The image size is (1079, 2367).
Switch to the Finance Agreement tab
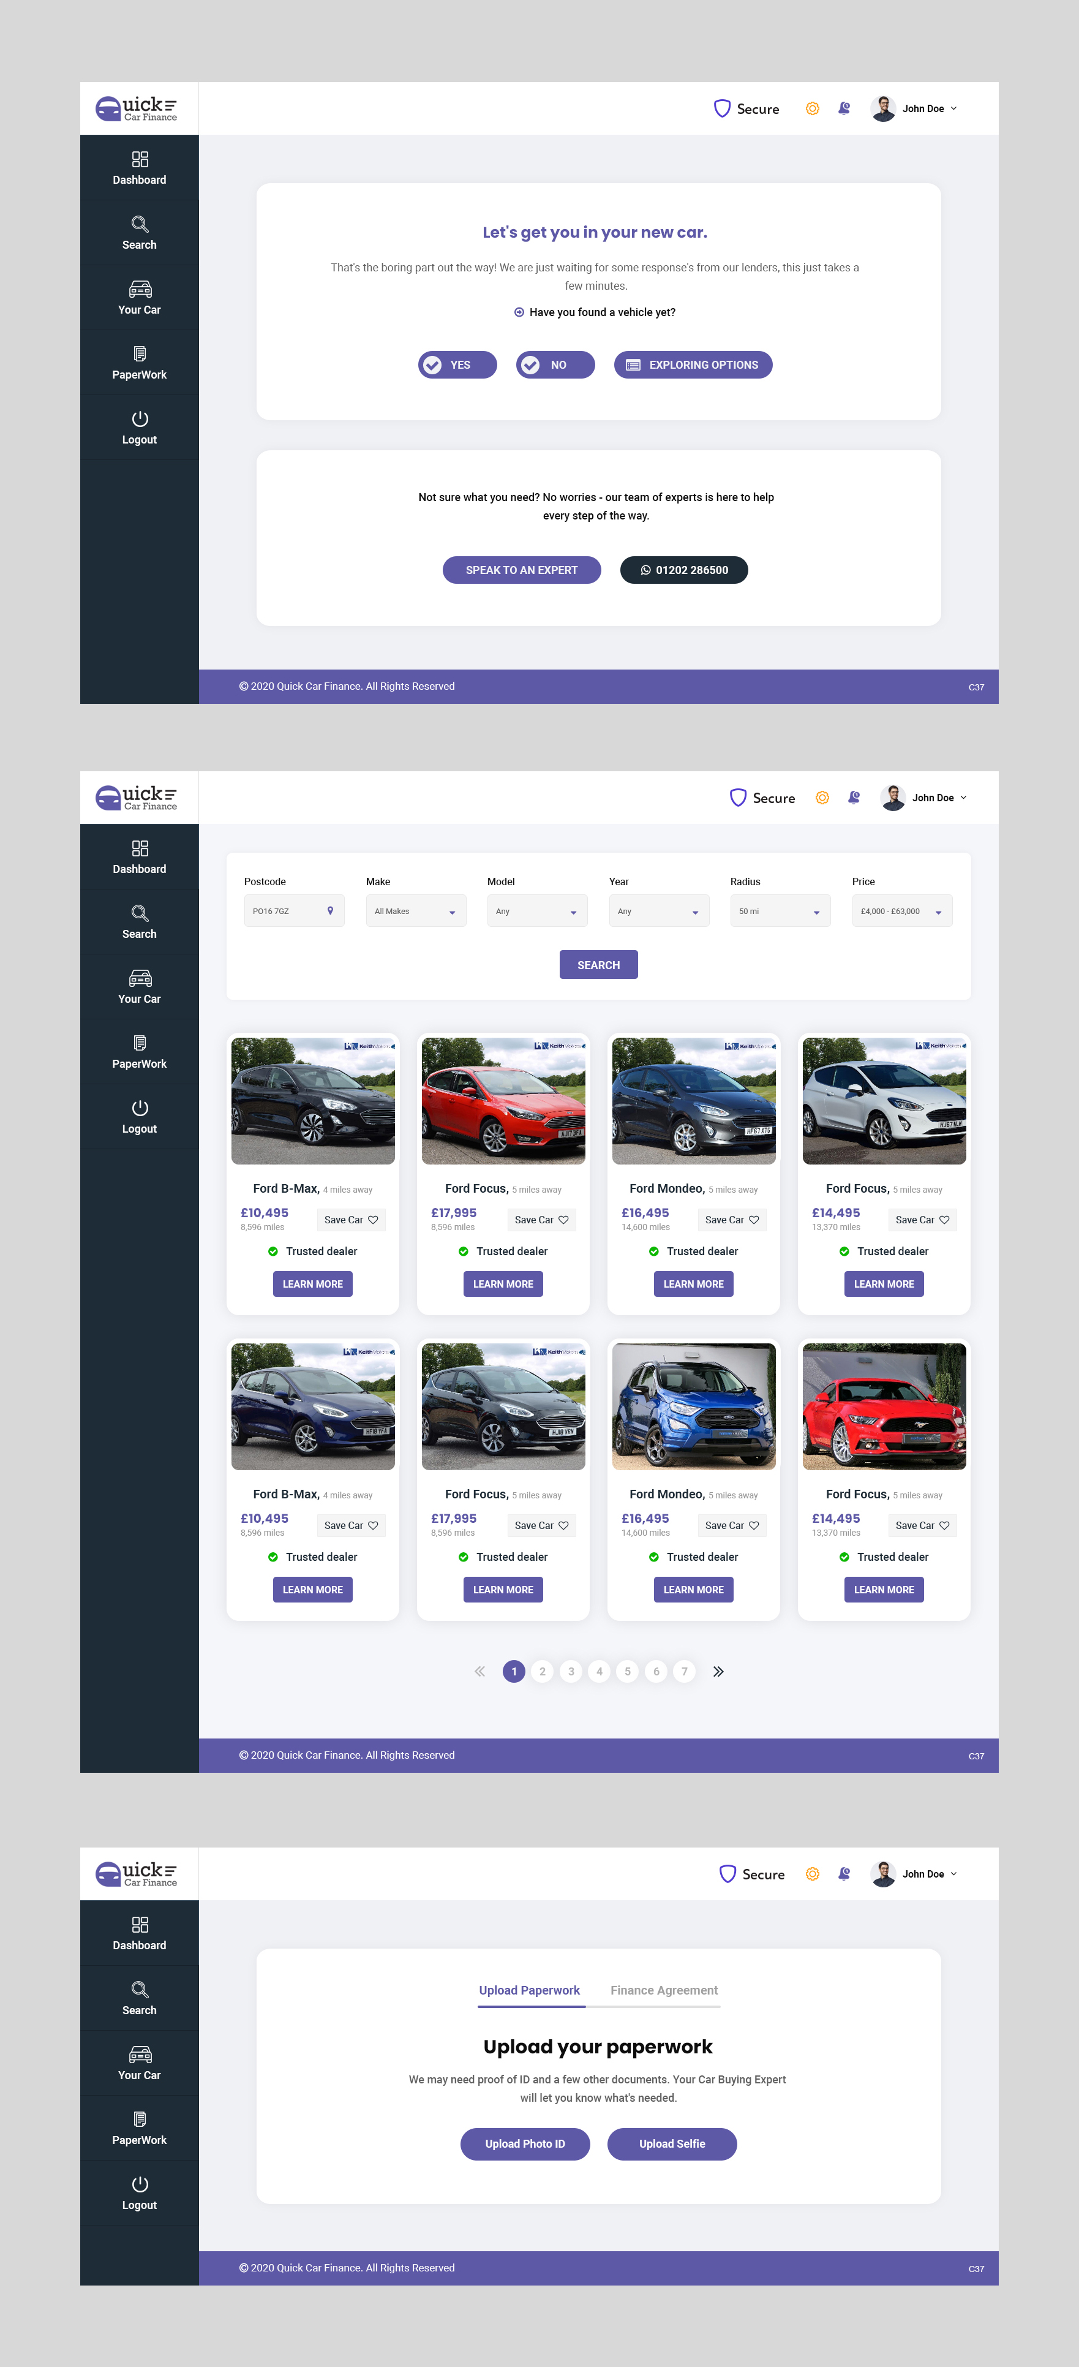click(x=664, y=1990)
